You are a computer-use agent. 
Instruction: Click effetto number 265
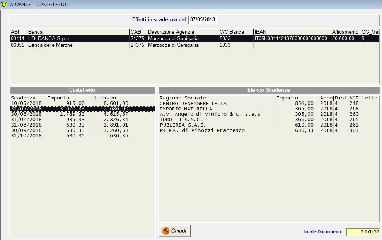(354, 120)
